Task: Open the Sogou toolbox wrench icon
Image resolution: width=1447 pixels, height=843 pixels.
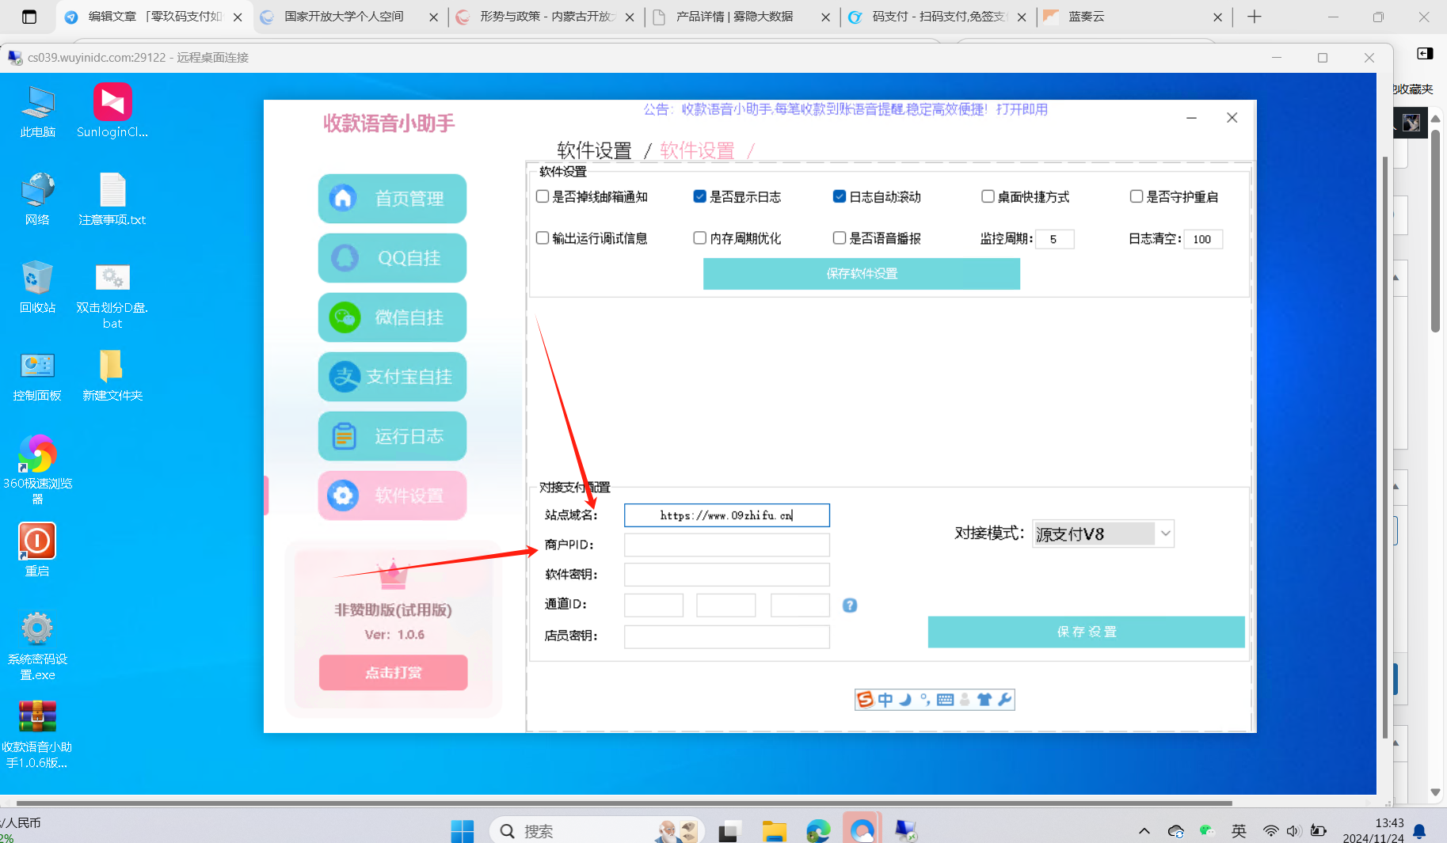Action: point(1004,699)
